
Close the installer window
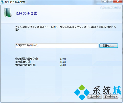pos(118,1)
